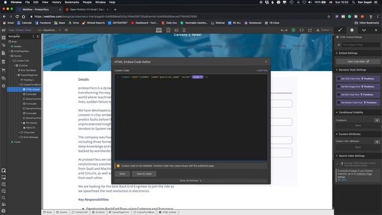Enable Get Border Color from Positions
The image size is (382, 215).
338,103
